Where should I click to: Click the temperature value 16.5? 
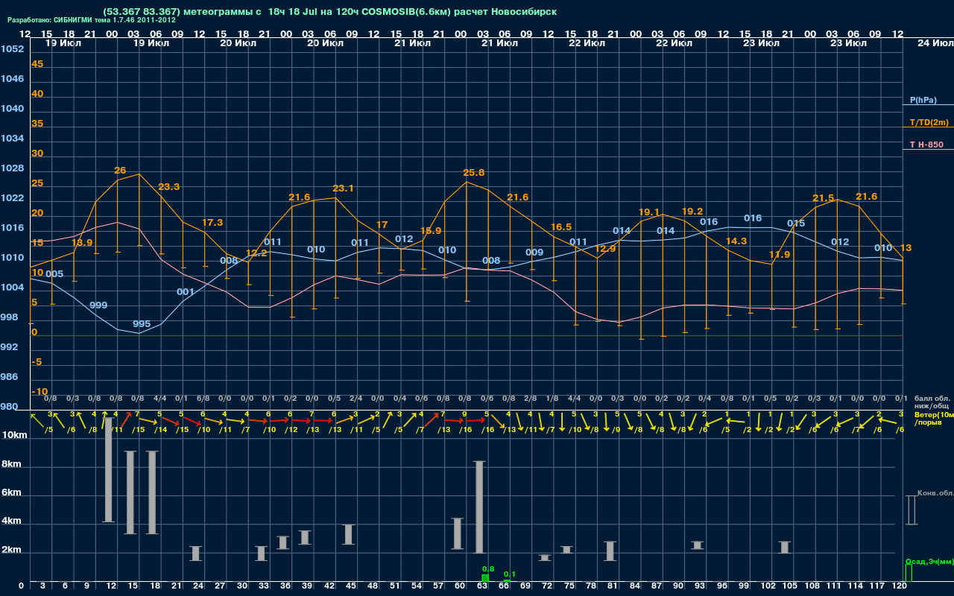pos(561,226)
